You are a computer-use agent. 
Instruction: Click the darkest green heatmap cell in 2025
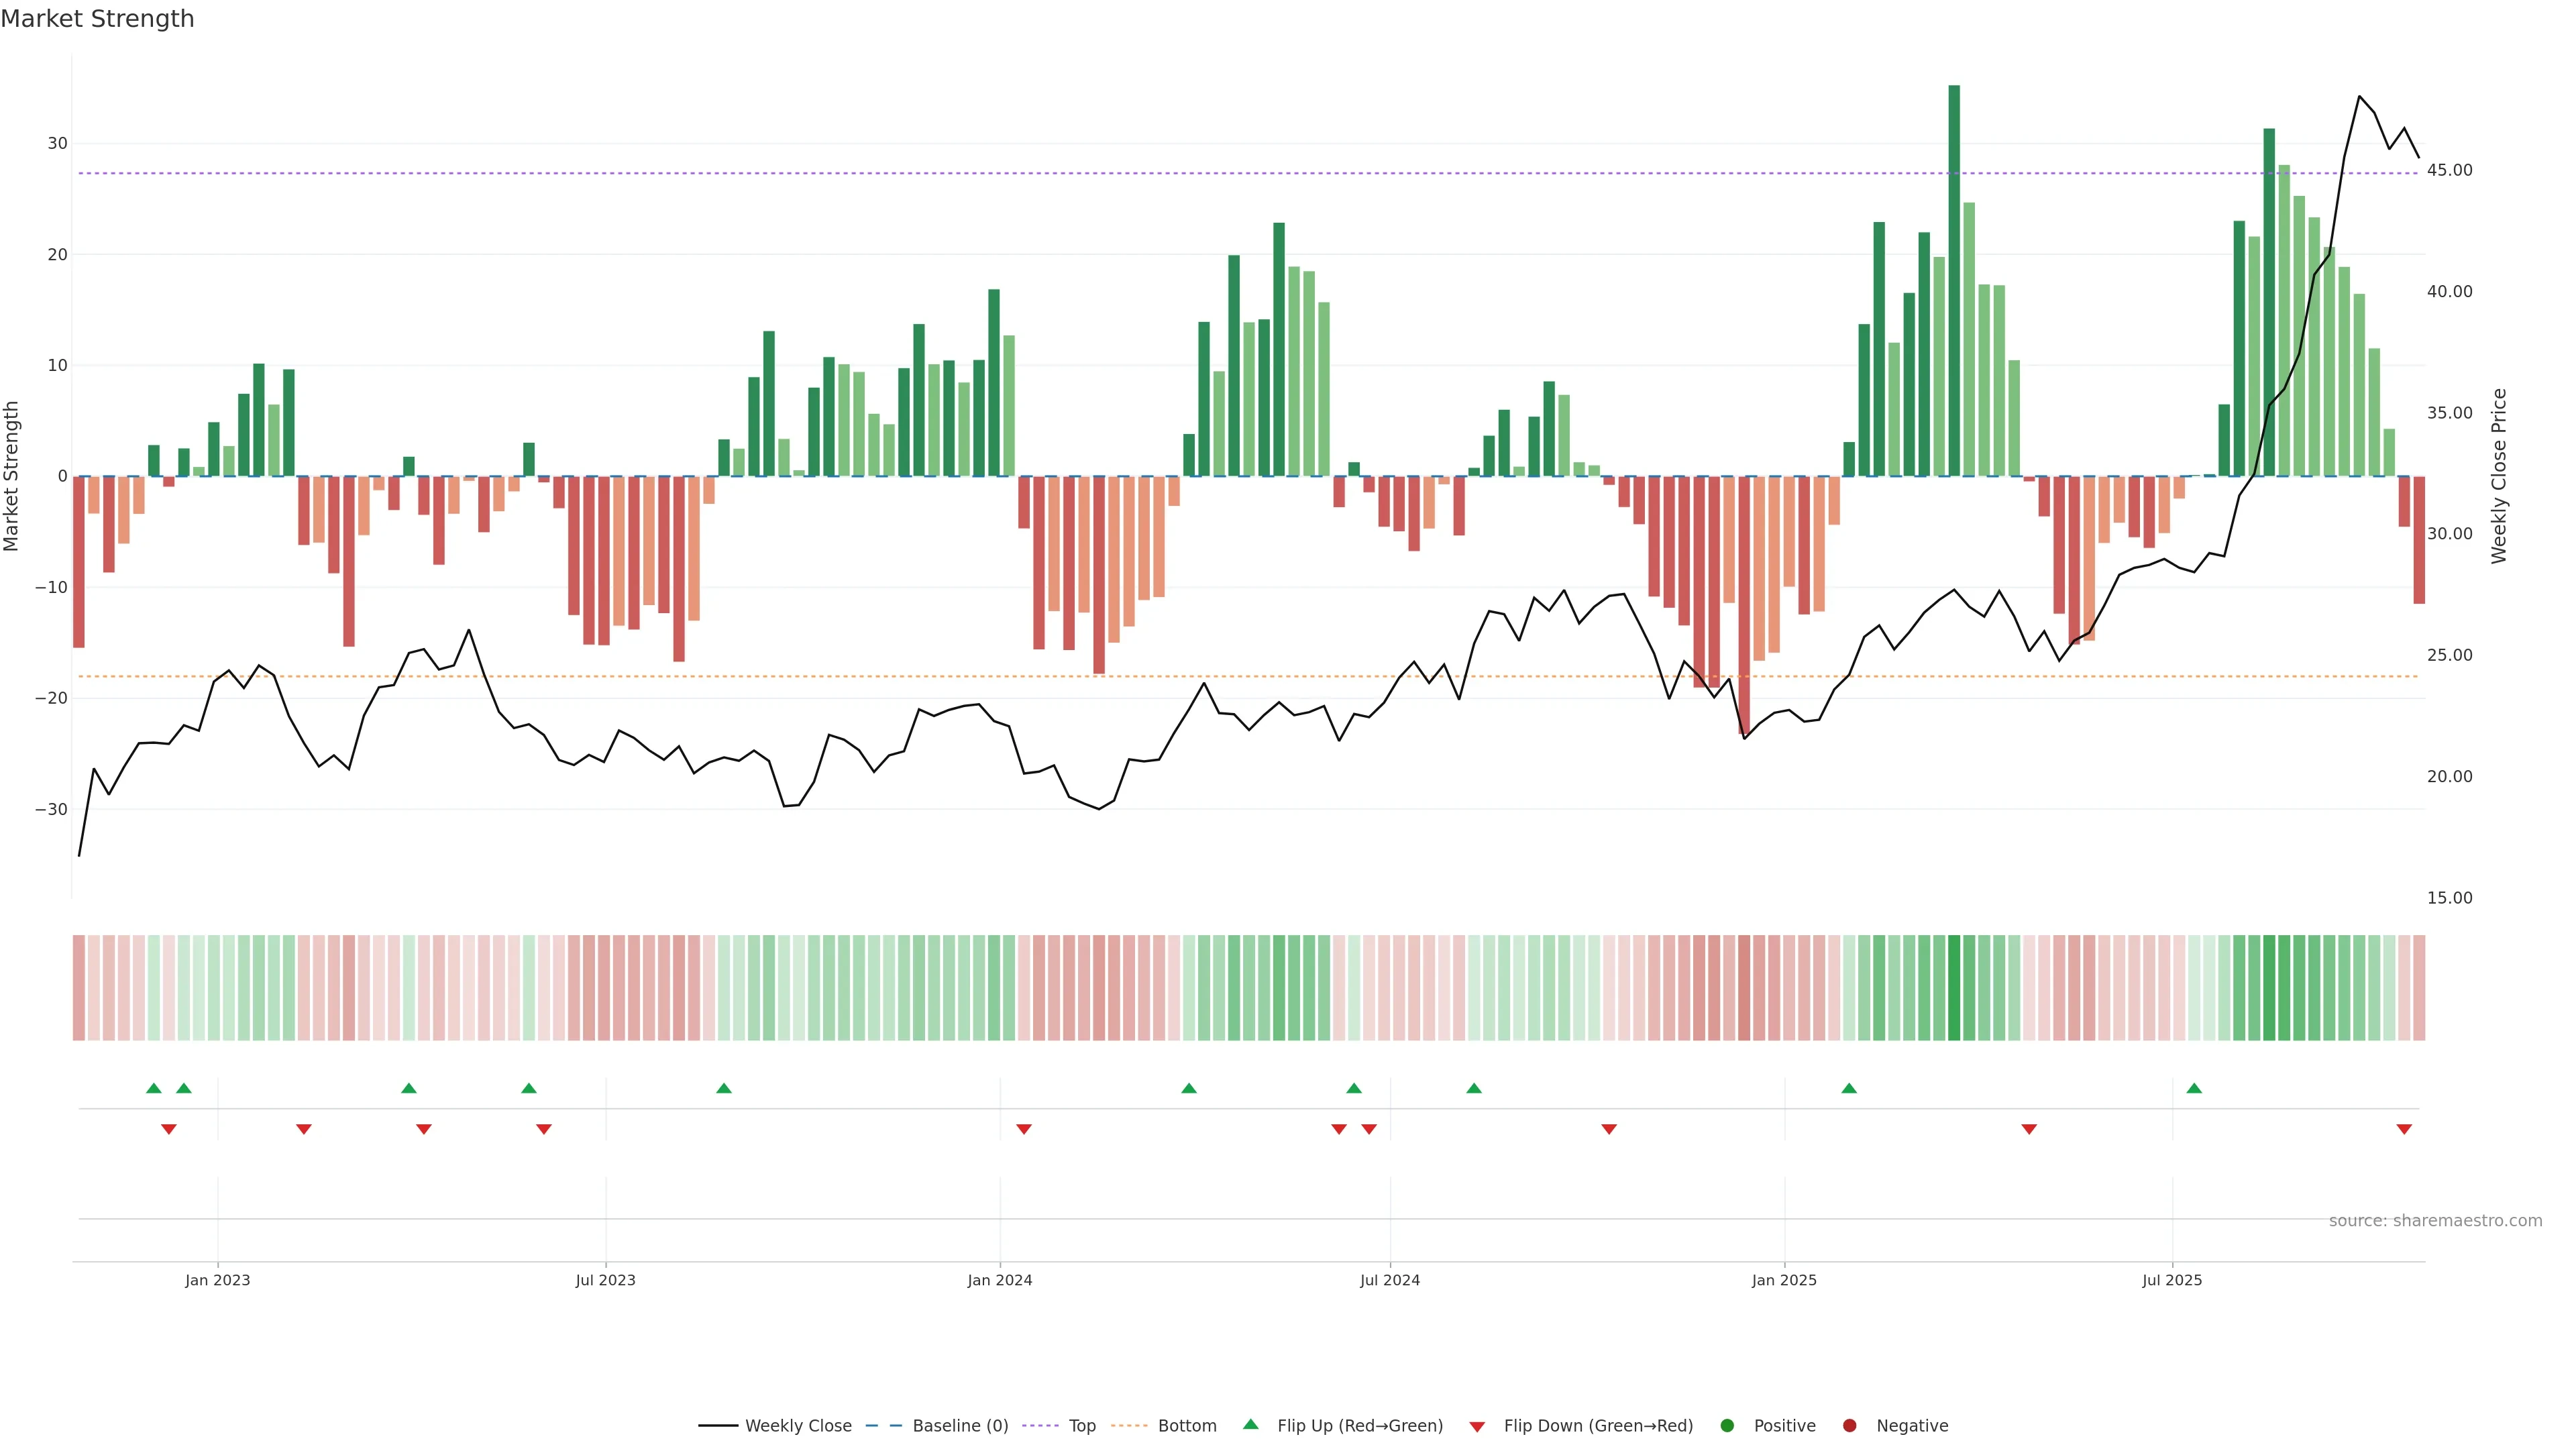coord(1954,988)
